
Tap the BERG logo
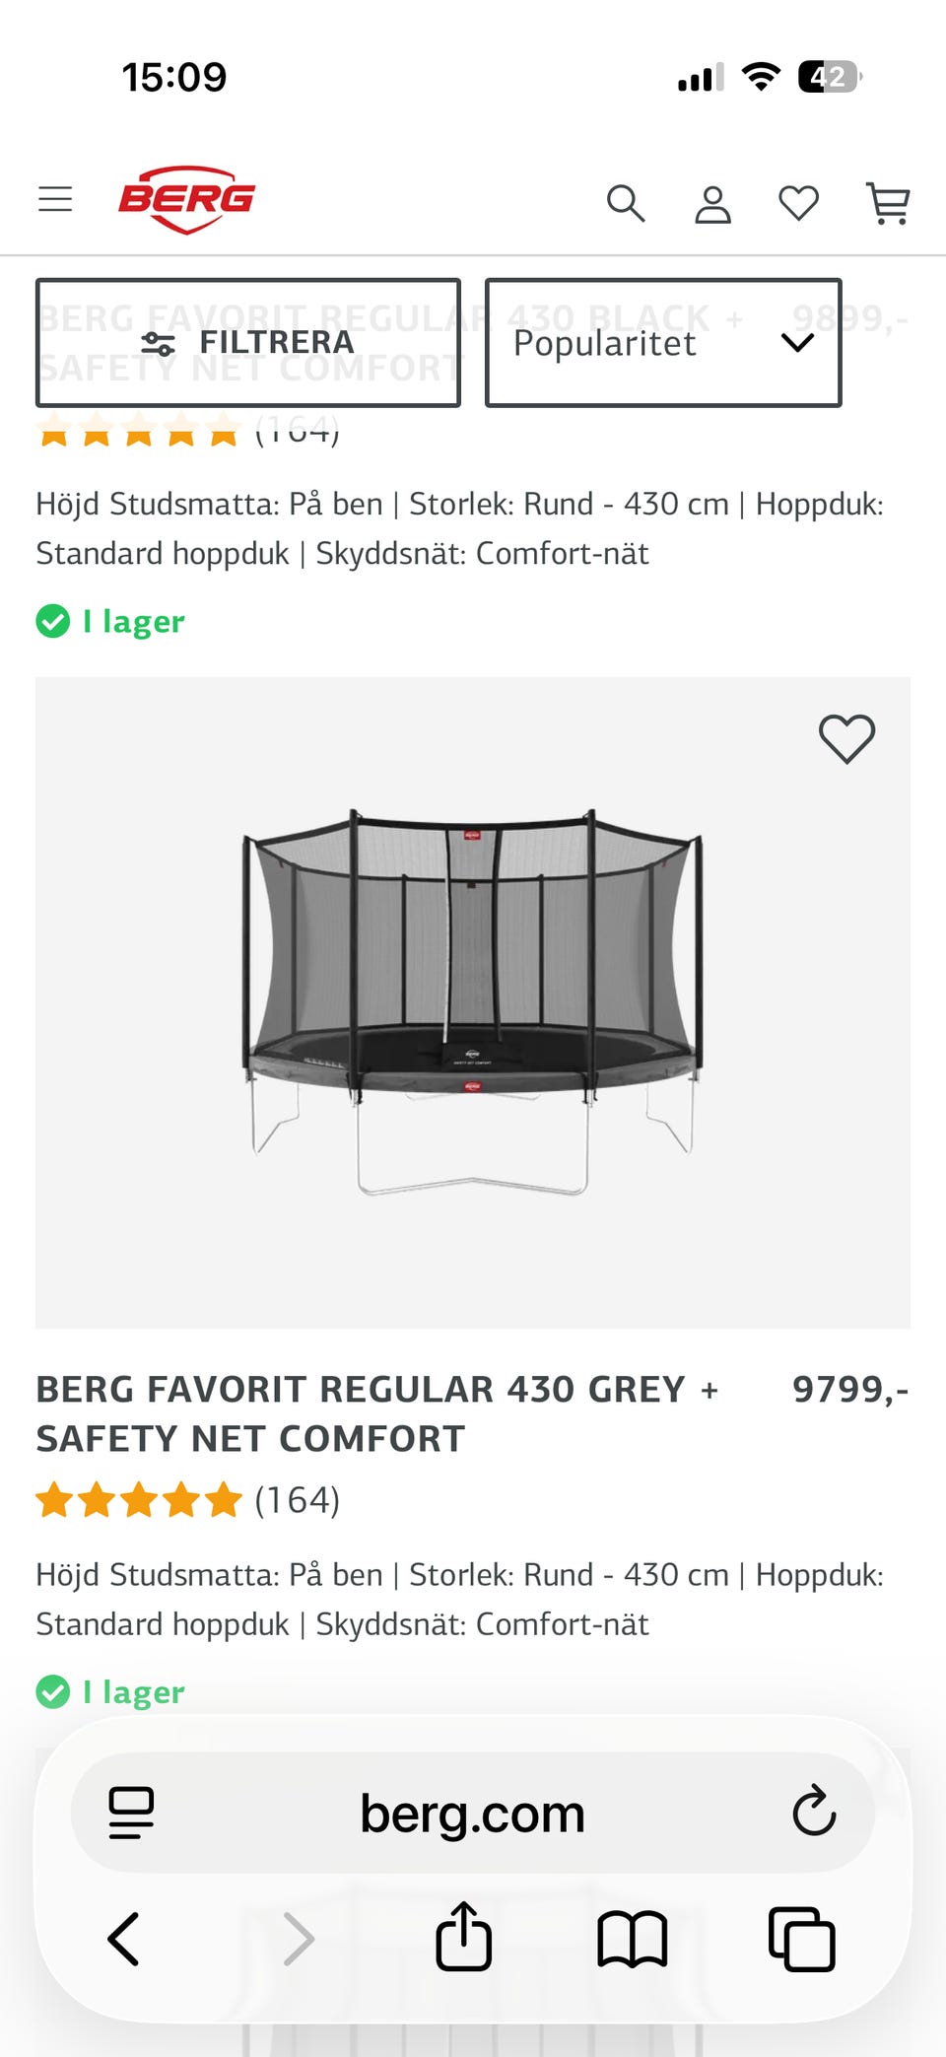186,200
